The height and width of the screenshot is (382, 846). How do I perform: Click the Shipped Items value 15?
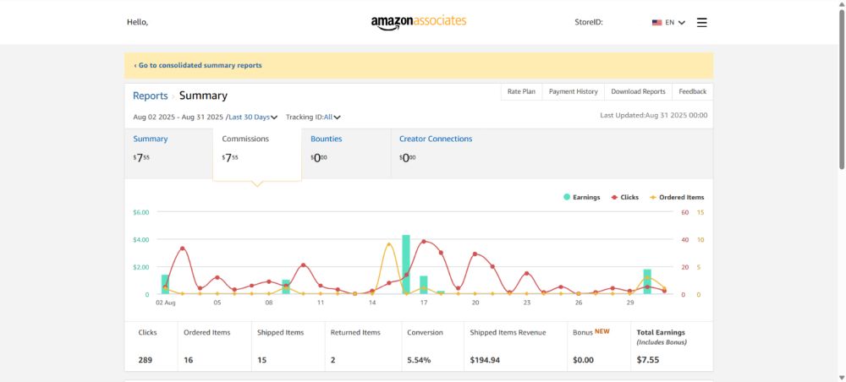(261, 360)
